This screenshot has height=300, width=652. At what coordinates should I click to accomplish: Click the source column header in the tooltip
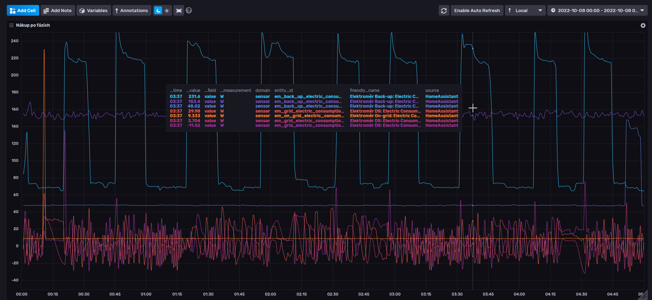(432, 90)
